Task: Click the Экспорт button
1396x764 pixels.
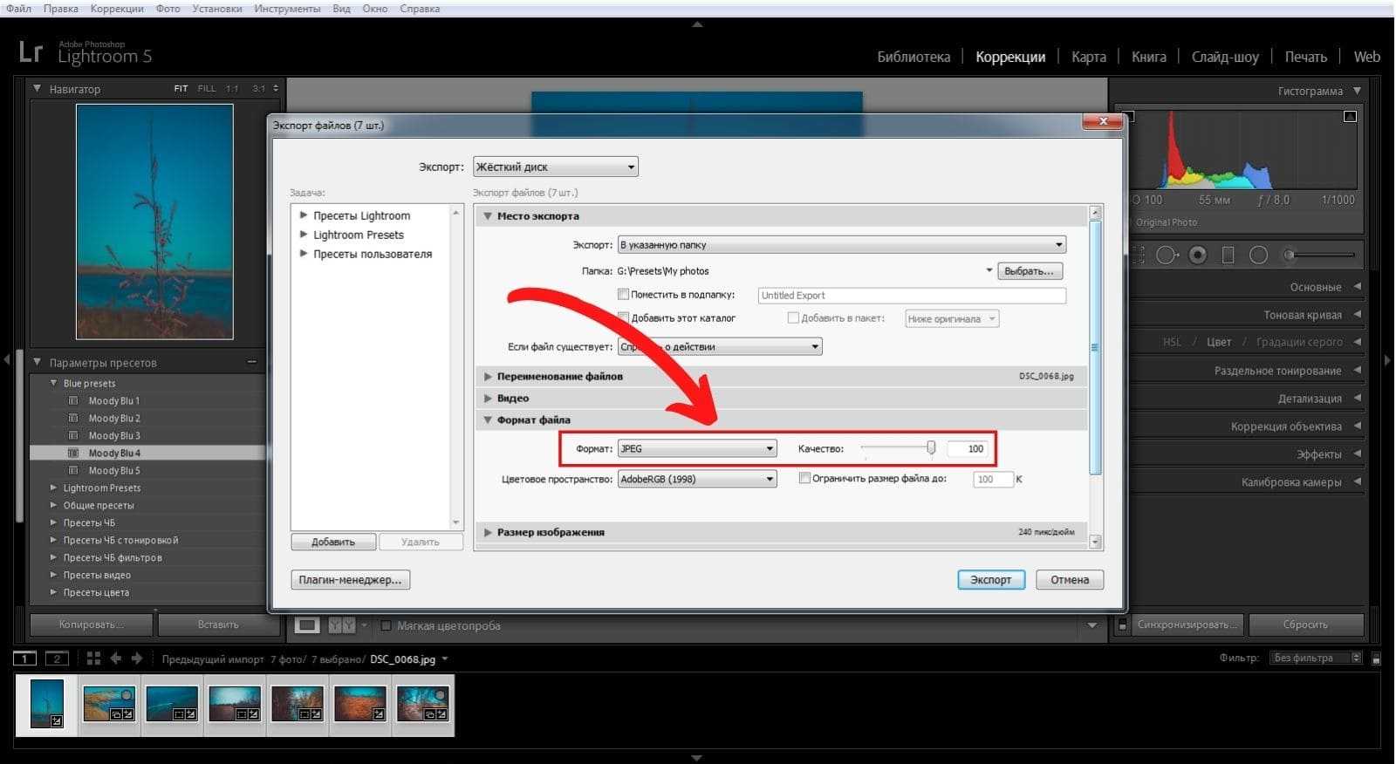Action: (990, 580)
